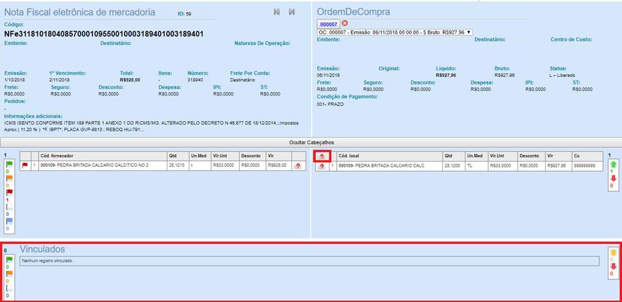Click the Ocultar Cabeçalhos bar
Image resolution: width=622 pixels, height=302 pixels.
(x=311, y=142)
